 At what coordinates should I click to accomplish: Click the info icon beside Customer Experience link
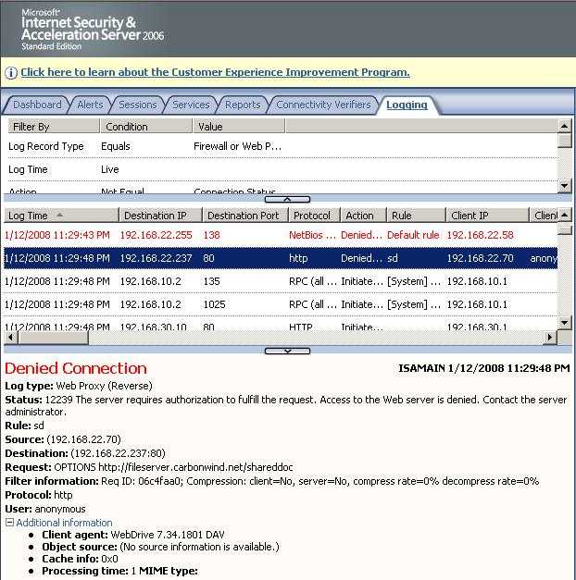[11, 73]
